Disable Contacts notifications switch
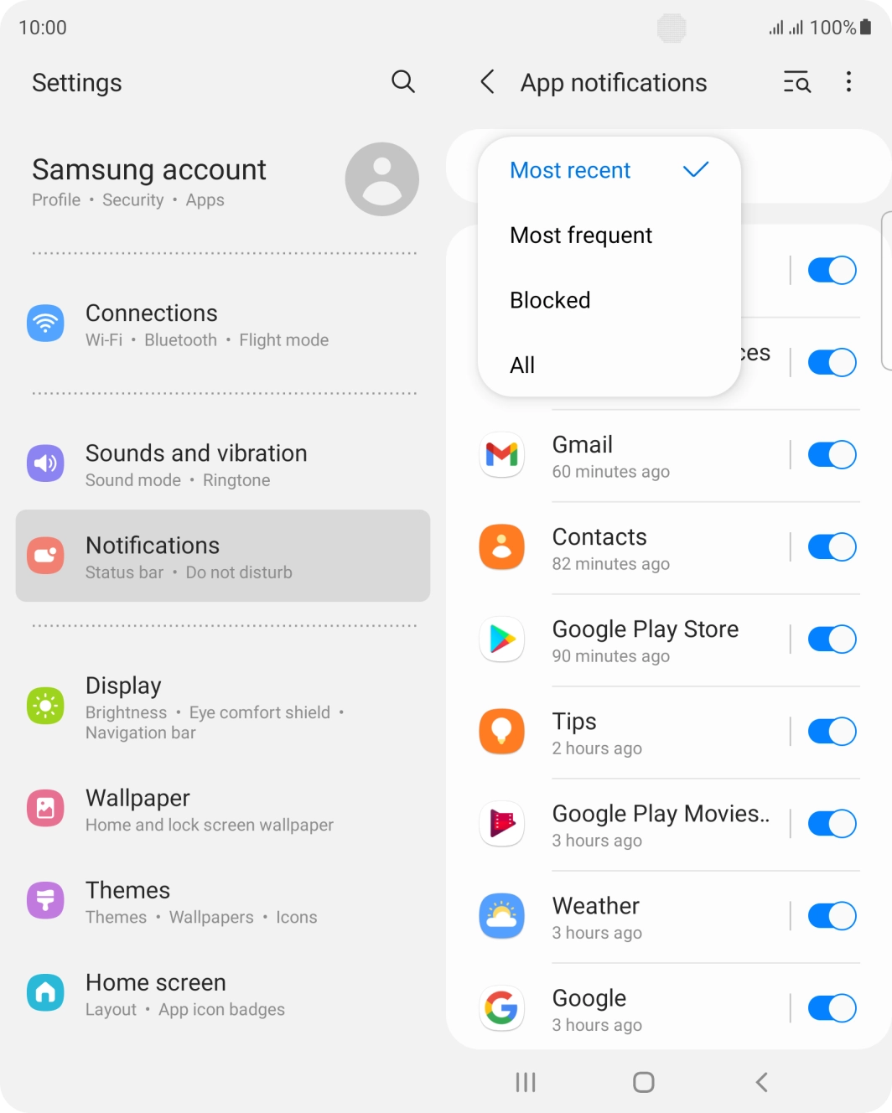The width and height of the screenshot is (892, 1113). click(832, 546)
